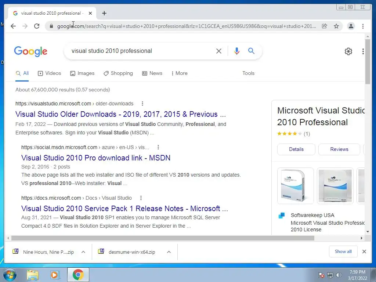Screen dimensions: 376x282
Task: Select the Chrome taskbar icon
Action: [78, 275]
